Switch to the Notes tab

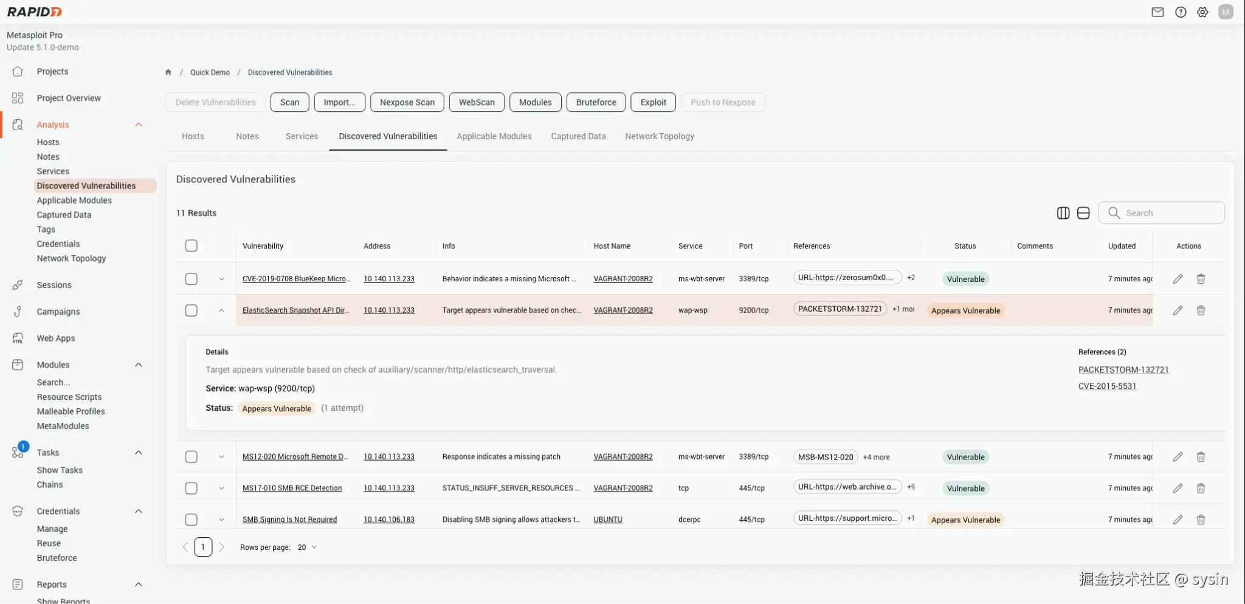[247, 136]
